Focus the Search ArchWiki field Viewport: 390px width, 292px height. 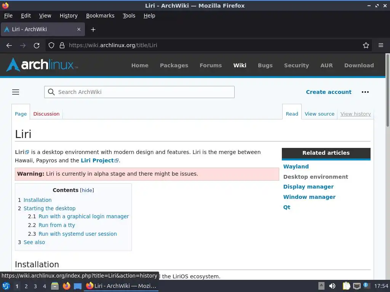point(139,92)
